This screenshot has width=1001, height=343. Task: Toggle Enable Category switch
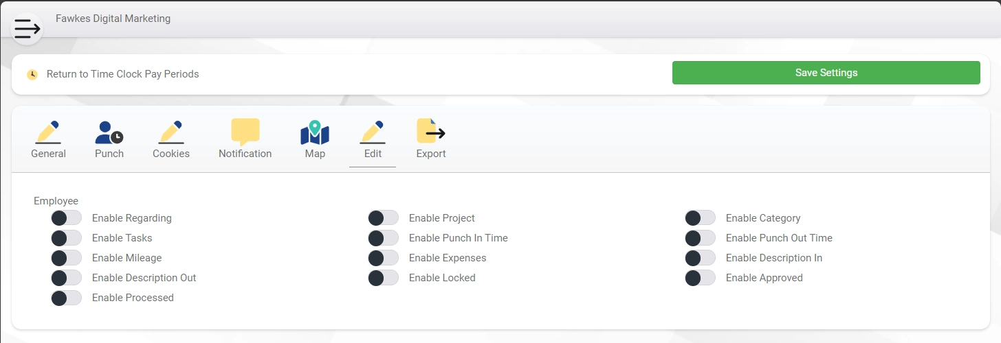(x=701, y=218)
